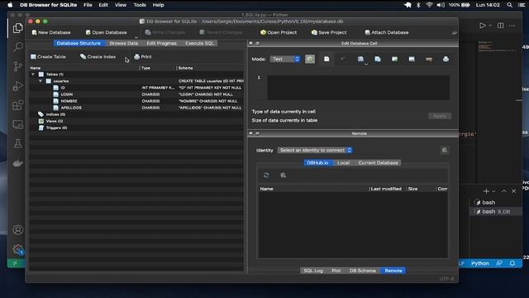The height and width of the screenshot is (298, 529).
Task: Click the square icon button right of Identity
Action: pyautogui.click(x=445, y=150)
